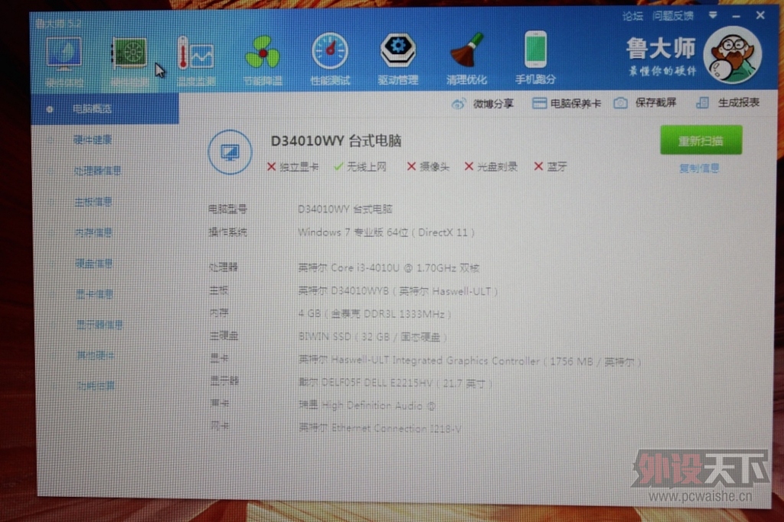Select 显示器信息 in the sidebar
This screenshot has height=522, width=784.
coord(100,326)
